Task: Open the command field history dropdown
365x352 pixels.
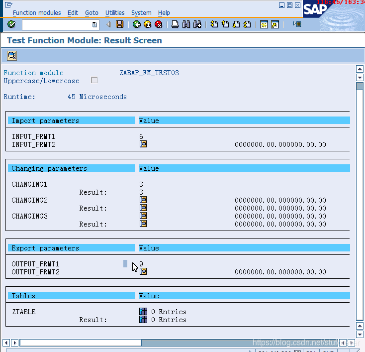Action: (94, 24)
